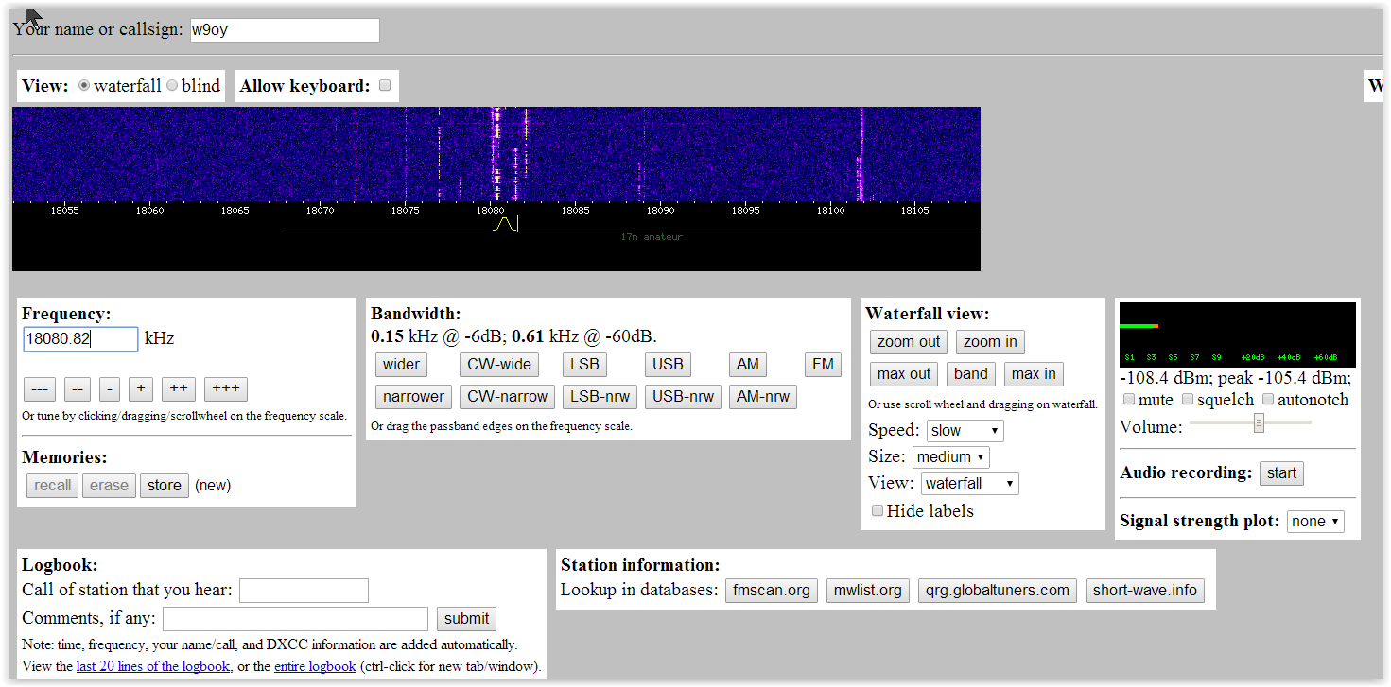1391x687 pixels.
Task: Tune down with the '--' button
Action: coord(78,389)
